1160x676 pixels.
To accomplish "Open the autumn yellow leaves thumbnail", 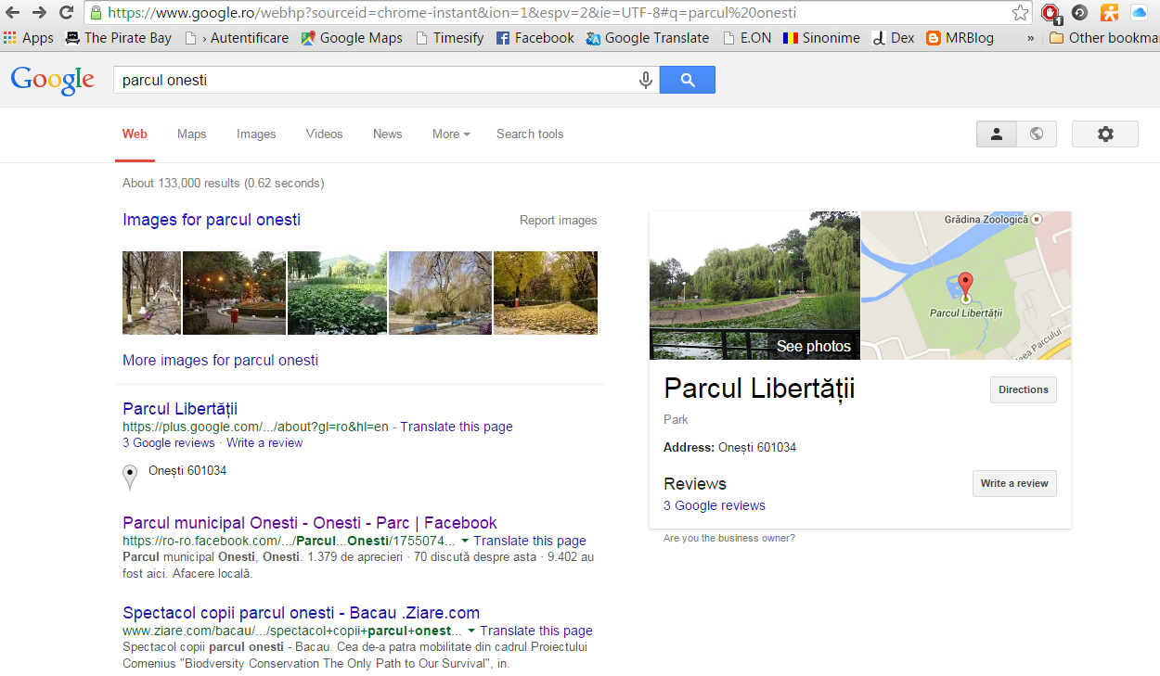I will (x=546, y=293).
